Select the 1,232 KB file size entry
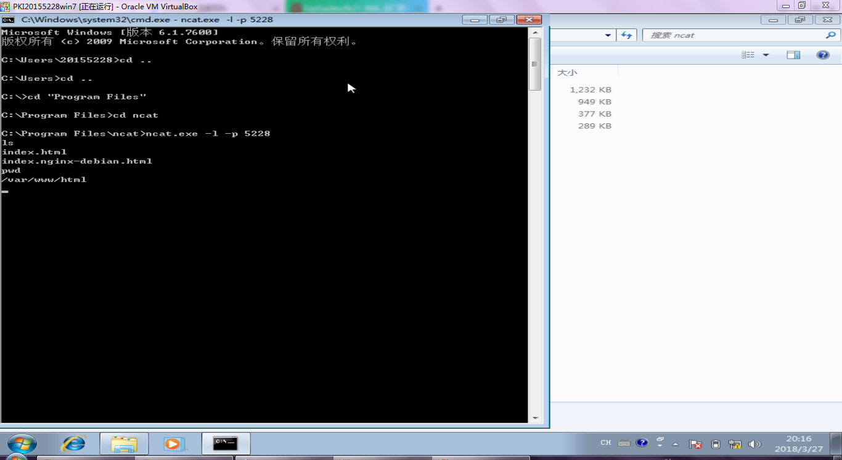 click(x=591, y=90)
